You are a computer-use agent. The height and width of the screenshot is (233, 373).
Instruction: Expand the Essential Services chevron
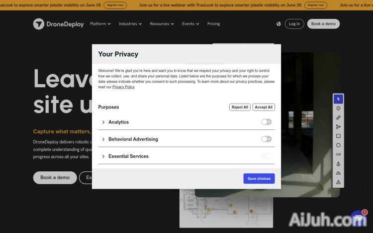103,156
